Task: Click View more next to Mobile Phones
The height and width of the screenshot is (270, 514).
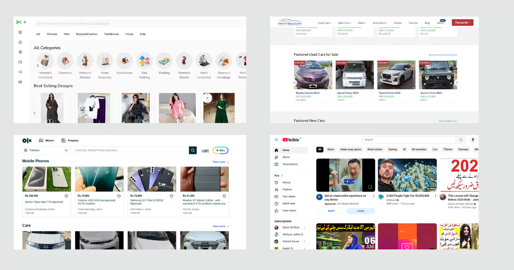Action: click(x=221, y=162)
